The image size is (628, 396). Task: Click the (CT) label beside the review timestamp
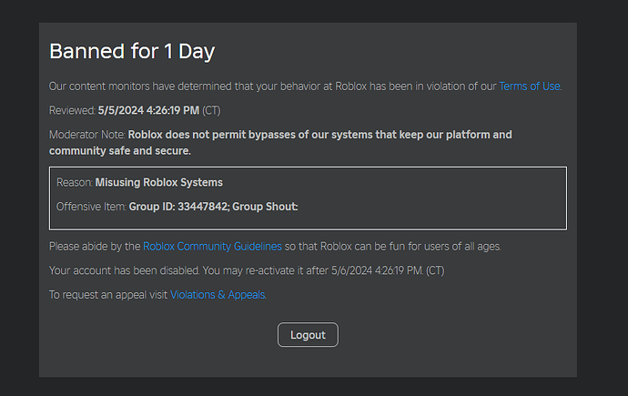pyautogui.click(x=211, y=110)
